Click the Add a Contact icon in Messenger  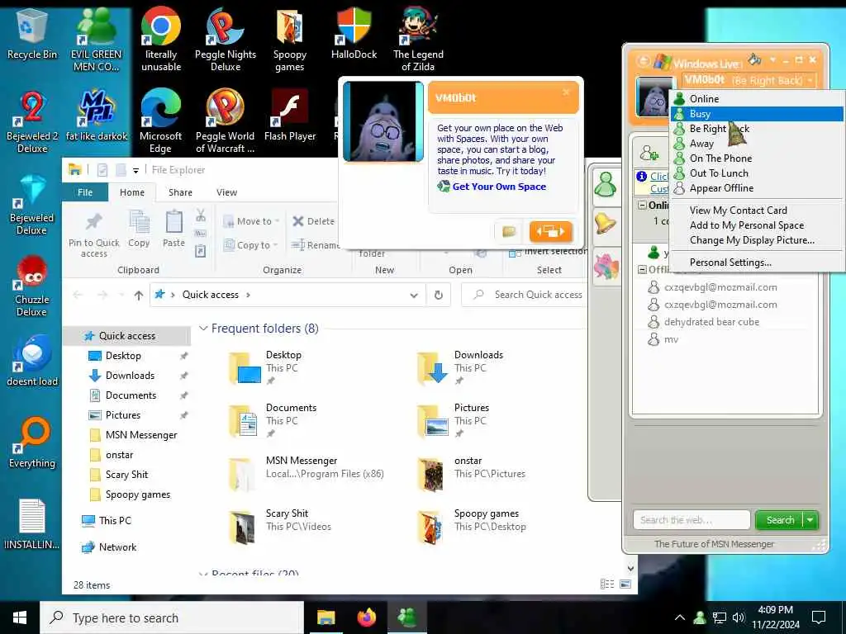(x=649, y=154)
